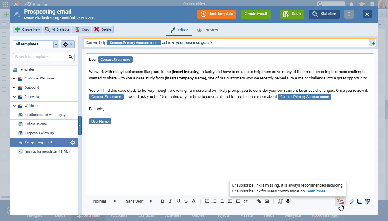Viewport: 388px width, 221px height.
Task: Insert a hyperlink into the email body
Action: [259, 201]
